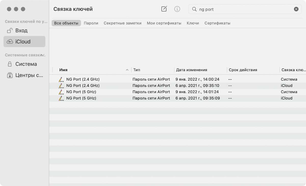Click the Тип column header
This screenshot has width=306, height=186.
coord(137,70)
